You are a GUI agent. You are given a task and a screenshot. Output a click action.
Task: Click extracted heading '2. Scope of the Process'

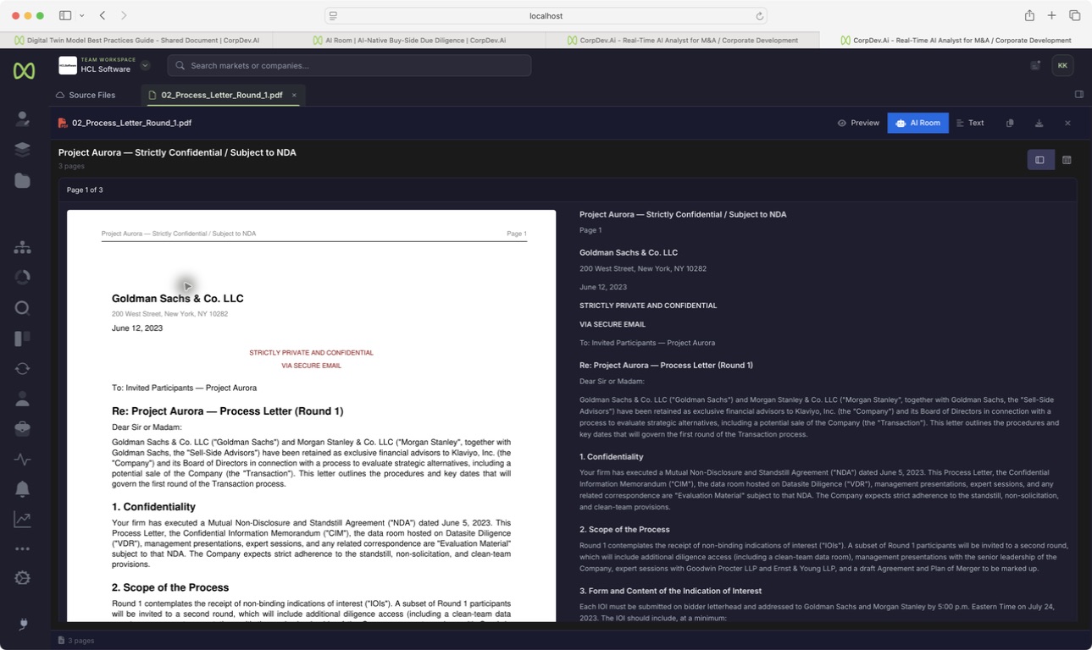[x=624, y=529]
